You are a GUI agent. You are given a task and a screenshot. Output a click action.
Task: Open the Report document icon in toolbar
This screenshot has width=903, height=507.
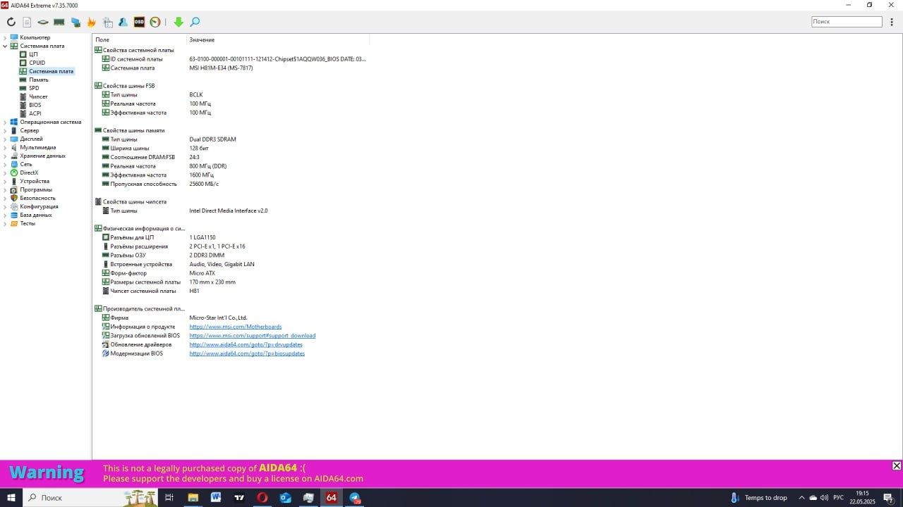pyautogui.click(x=27, y=23)
